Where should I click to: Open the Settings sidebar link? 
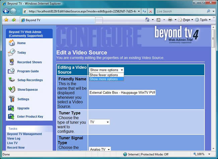23,99
